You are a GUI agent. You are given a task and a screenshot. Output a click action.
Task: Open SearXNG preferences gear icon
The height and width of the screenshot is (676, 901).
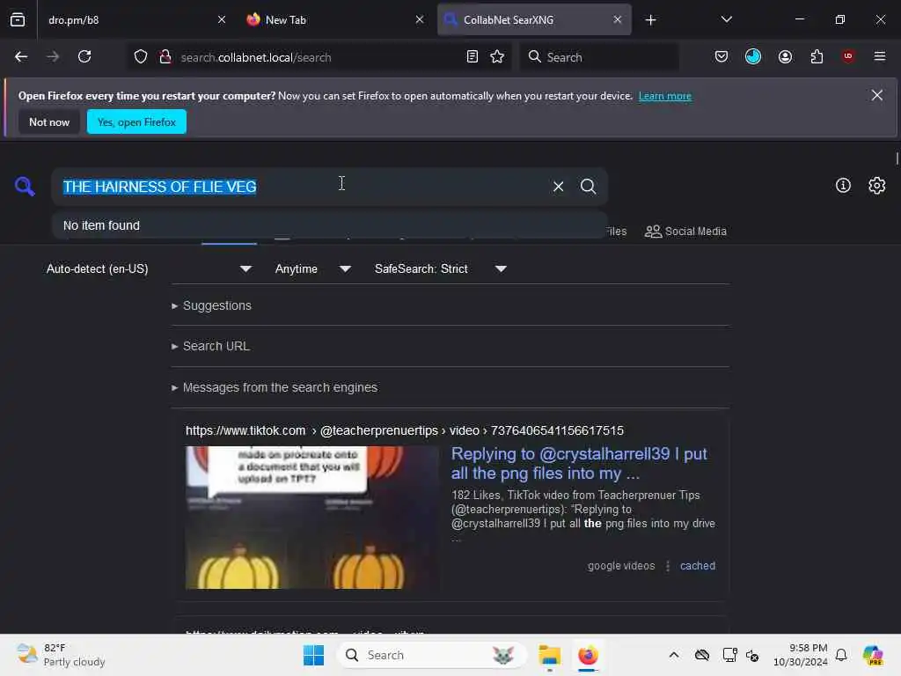[x=877, y=186]
